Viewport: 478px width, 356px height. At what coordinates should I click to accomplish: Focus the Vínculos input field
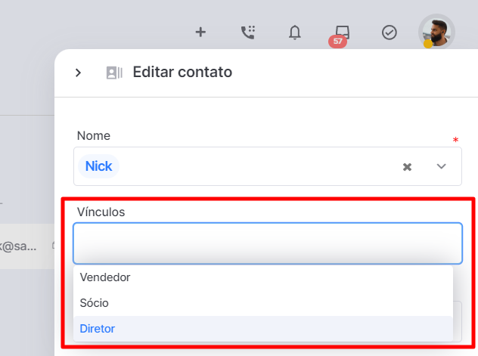[x=268, y=243]
